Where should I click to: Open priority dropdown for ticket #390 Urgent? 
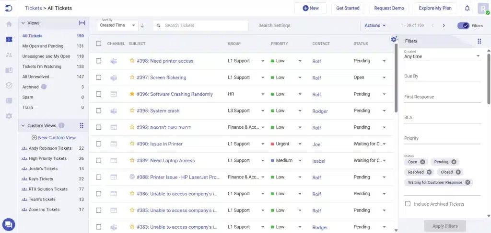coord(300,144)
